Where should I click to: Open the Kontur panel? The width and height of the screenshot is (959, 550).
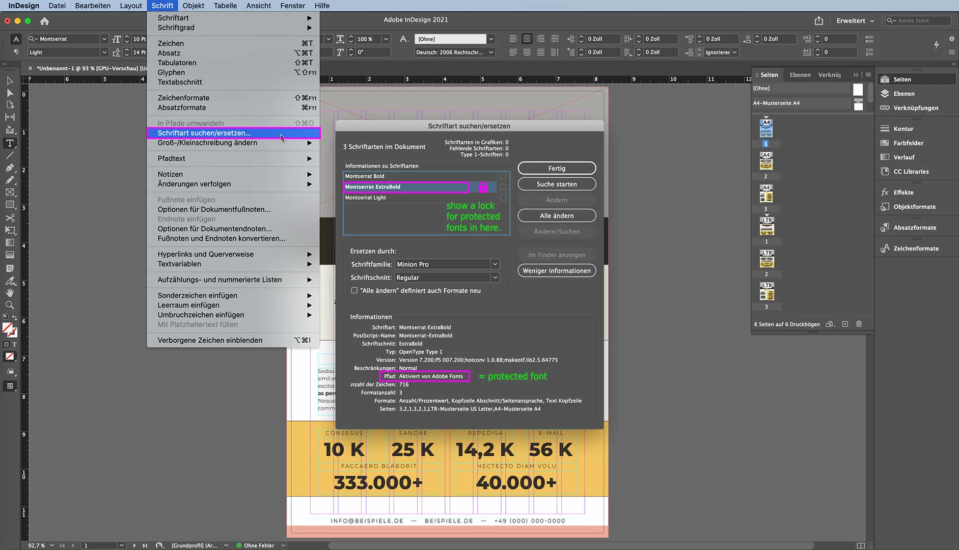[903, 128]
